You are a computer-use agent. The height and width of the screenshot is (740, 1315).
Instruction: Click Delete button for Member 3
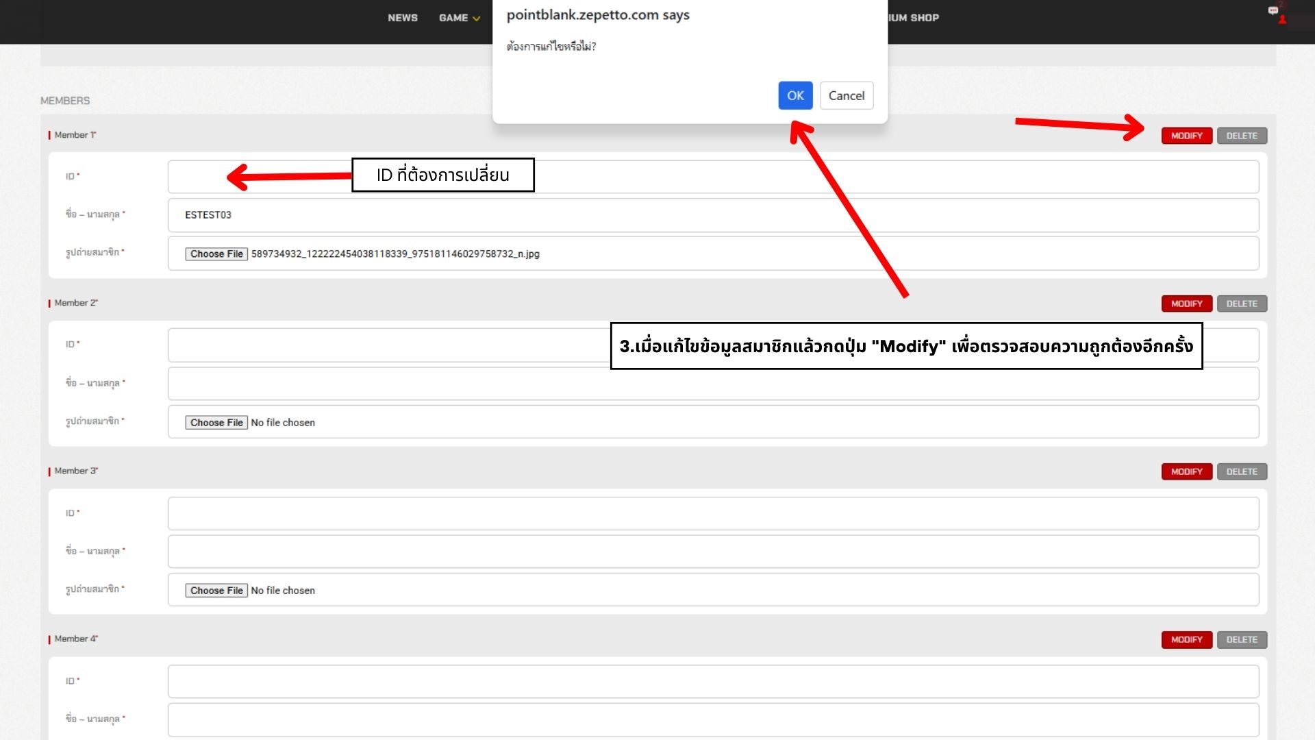(x=1241, y=471)
